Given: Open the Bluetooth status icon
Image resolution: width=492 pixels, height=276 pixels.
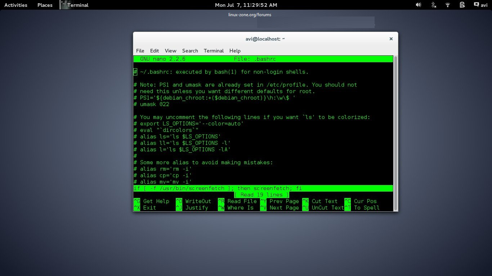Looking at the screenshot, I should [434, 5].
